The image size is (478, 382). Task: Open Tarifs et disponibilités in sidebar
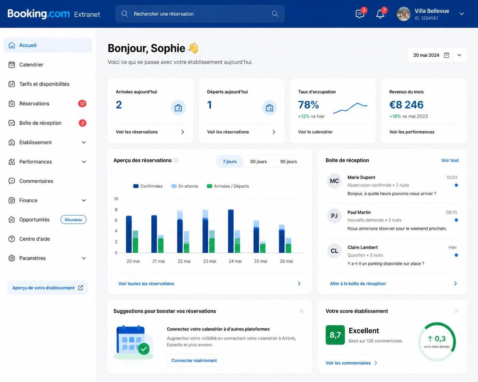point(48,84)
